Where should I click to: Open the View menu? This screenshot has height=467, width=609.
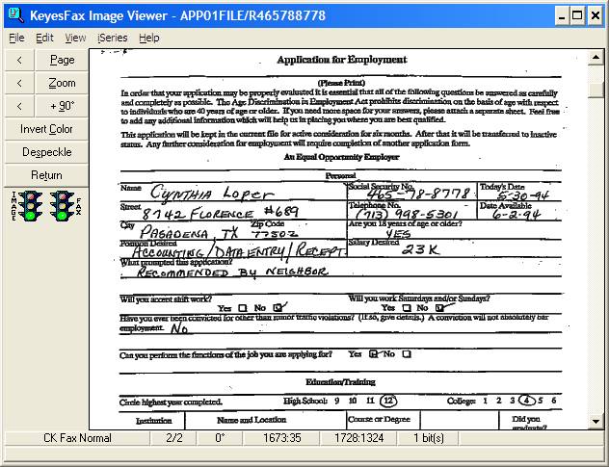[x=75, y=38]
